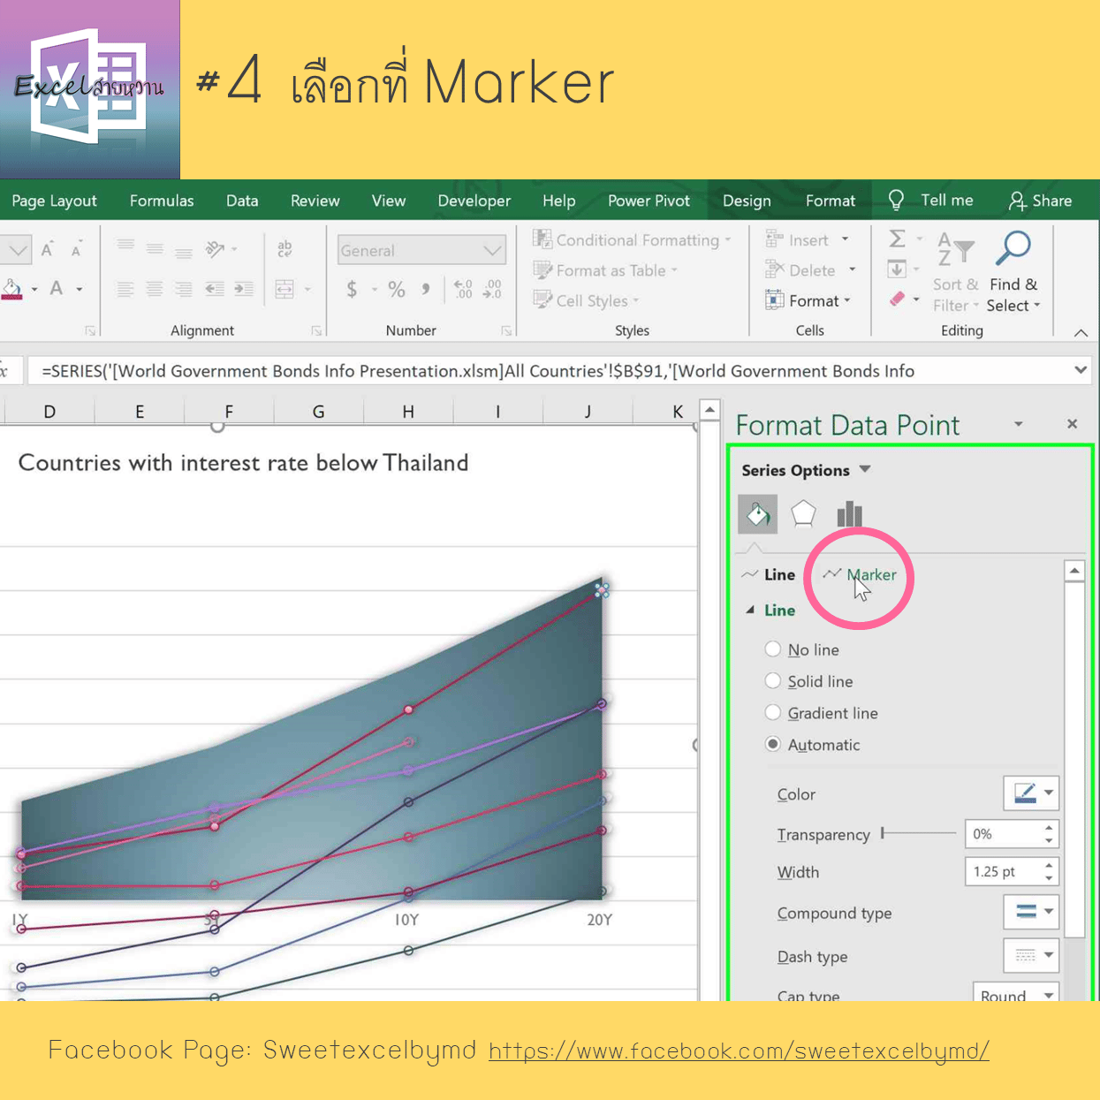Click the Sort & Filter icon
This screenshot has height=1100, width=1100.
point(955,250)
